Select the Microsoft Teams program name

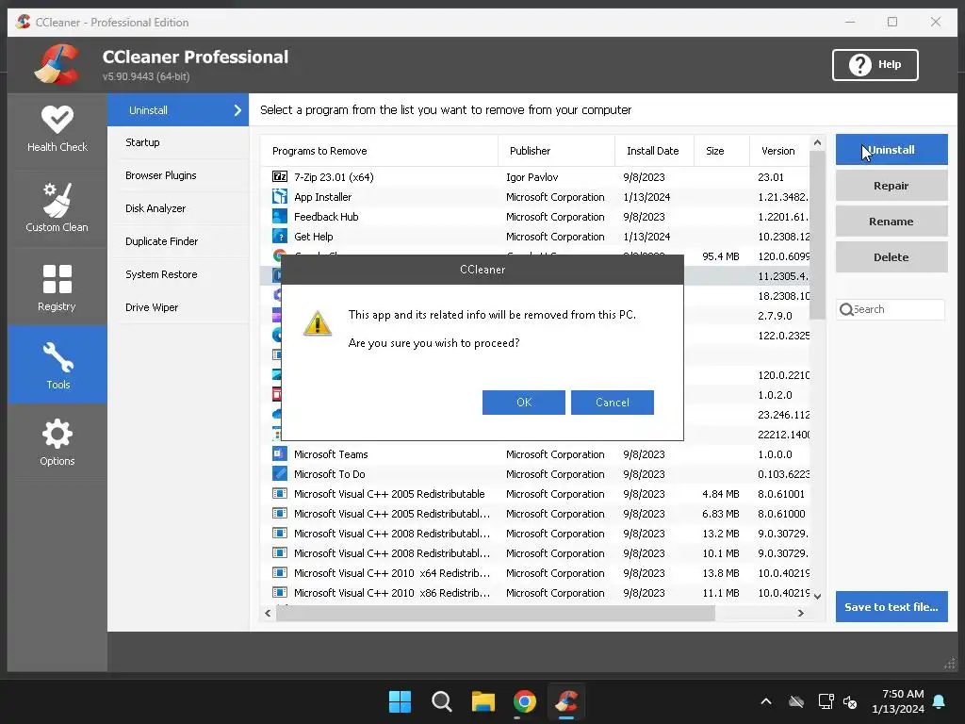tap(331, 453)
